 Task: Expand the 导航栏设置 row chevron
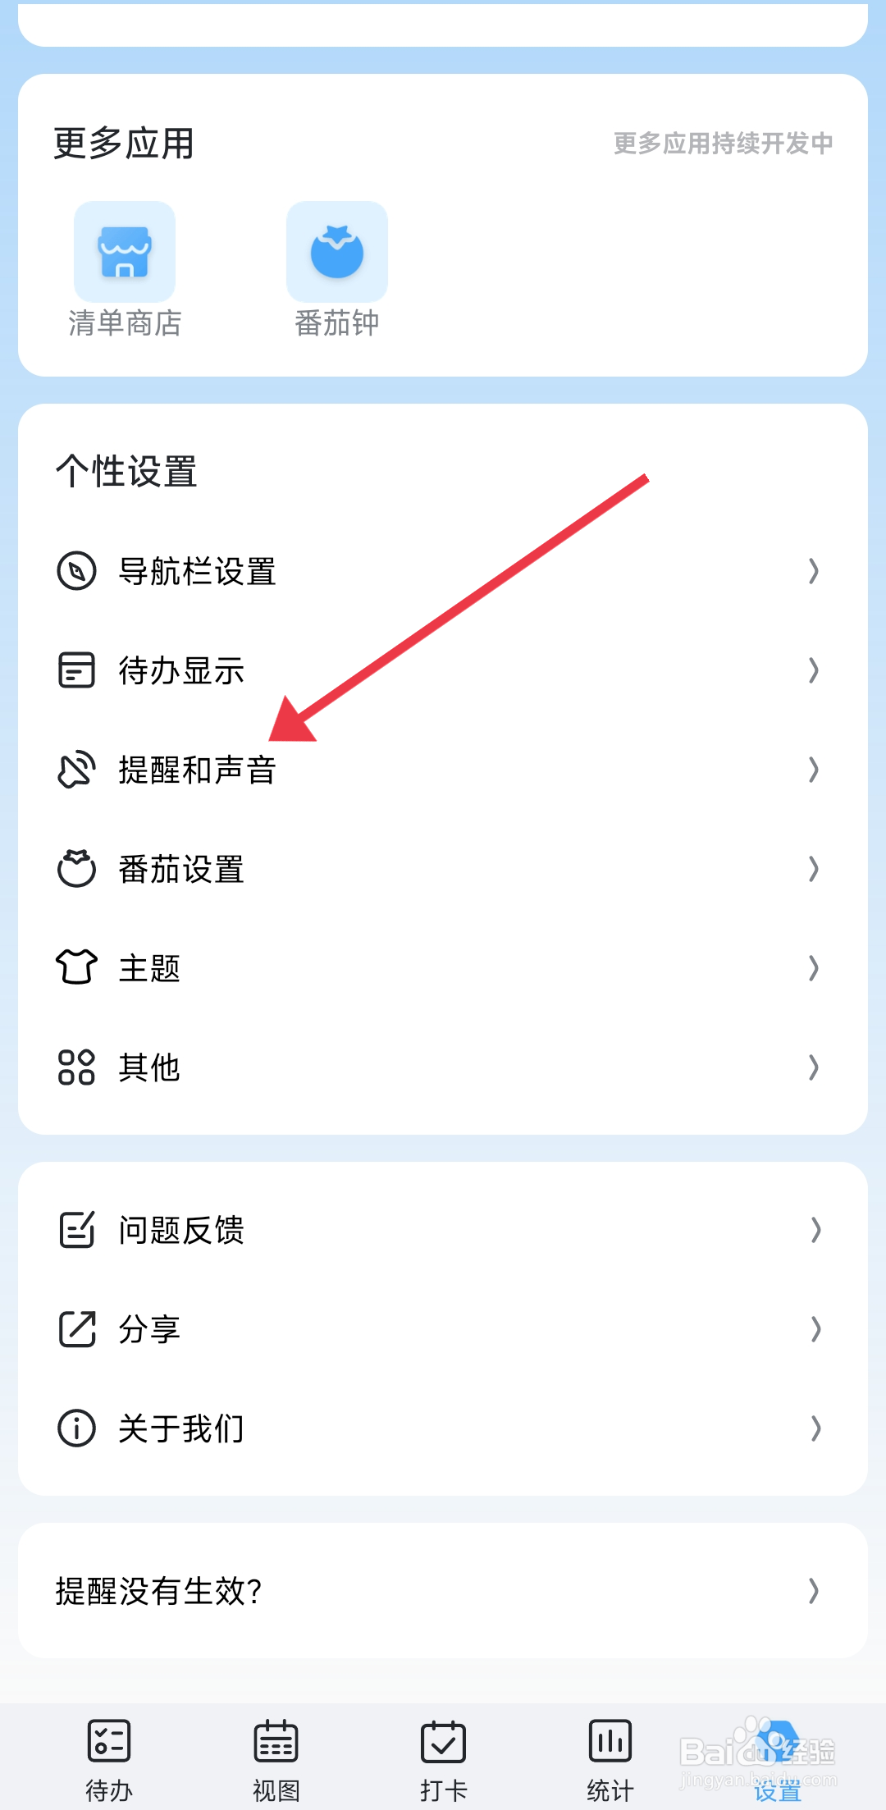pos(814,571)
